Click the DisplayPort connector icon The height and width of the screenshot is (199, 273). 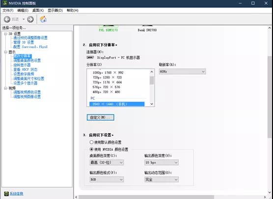pyautogui.click(x=90, y=57)
